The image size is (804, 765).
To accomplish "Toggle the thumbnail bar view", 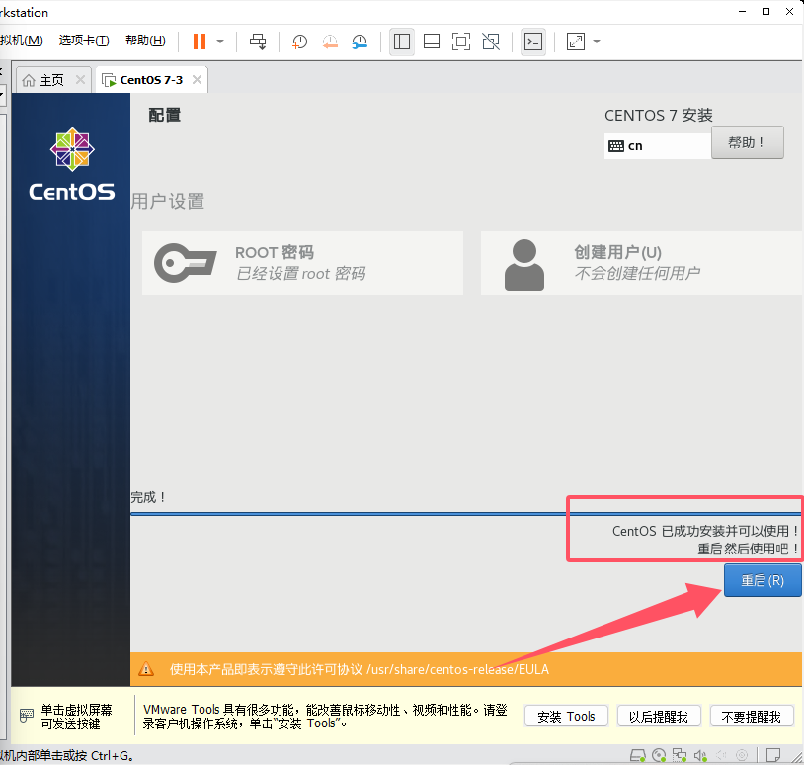I will [x=432, y=42].
